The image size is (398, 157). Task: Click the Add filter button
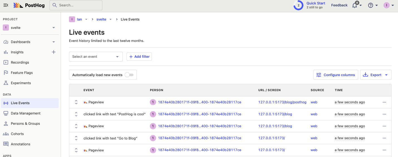click(139, 57)
